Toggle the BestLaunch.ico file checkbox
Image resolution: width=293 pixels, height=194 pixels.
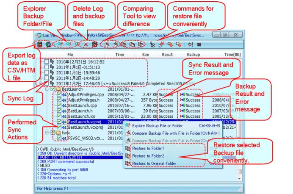tap(59, 116)
